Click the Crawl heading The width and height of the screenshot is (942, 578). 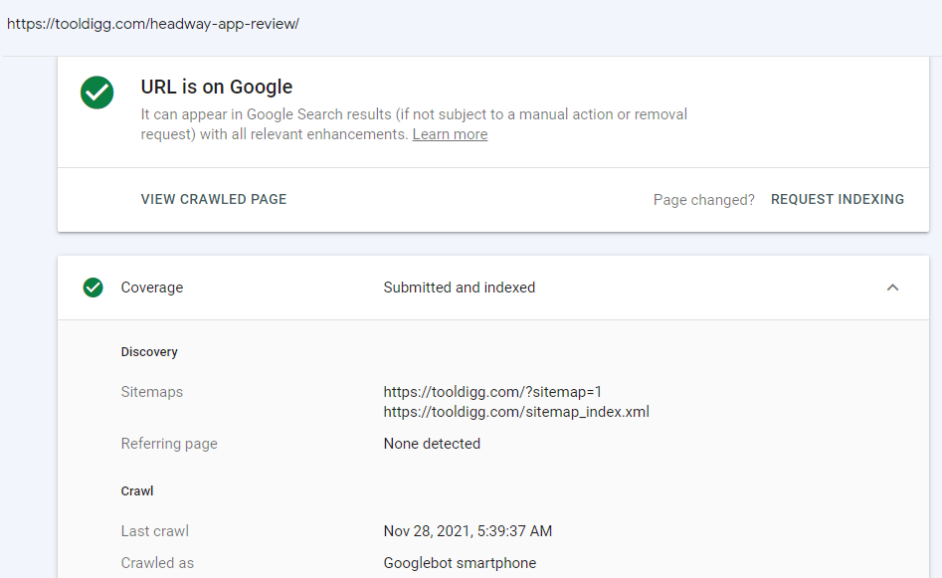(137, 491)
